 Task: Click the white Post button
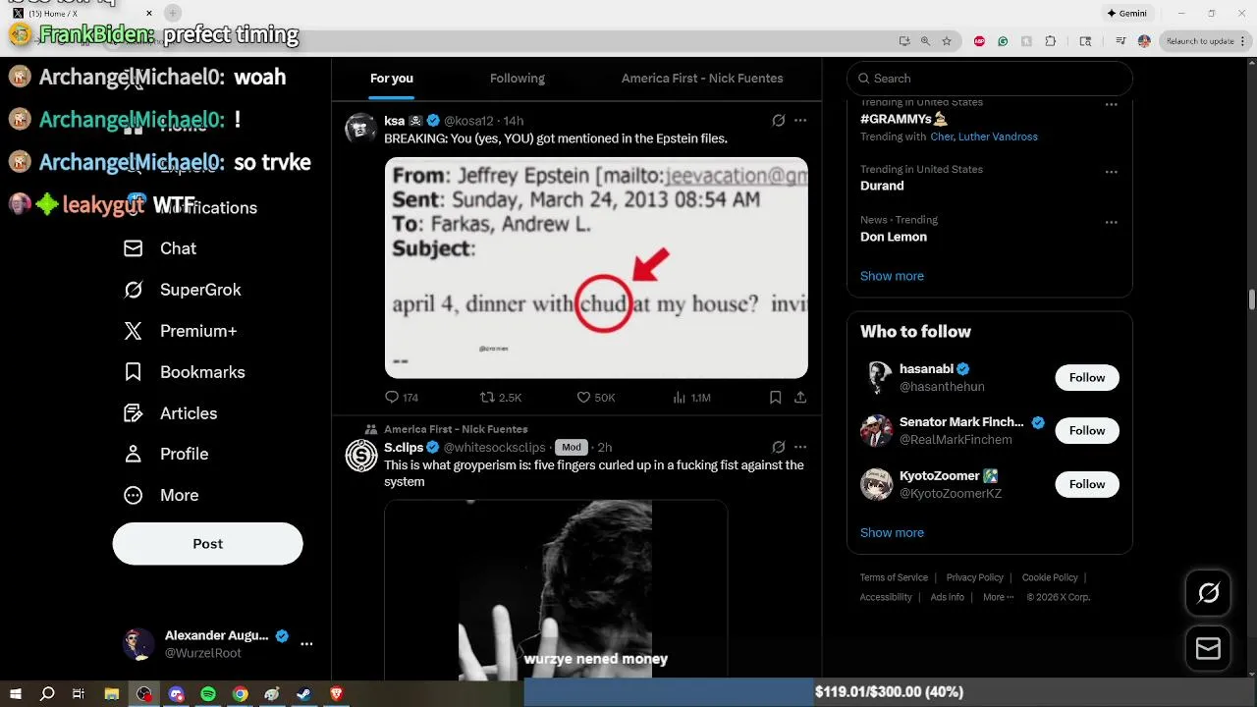(x=207, y=543)
